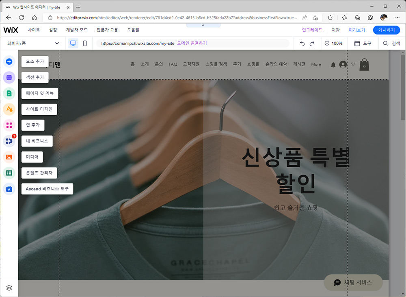Screen dimensions: 406x297
Task: Open editor search (검색)
Action: coord(391,43)
